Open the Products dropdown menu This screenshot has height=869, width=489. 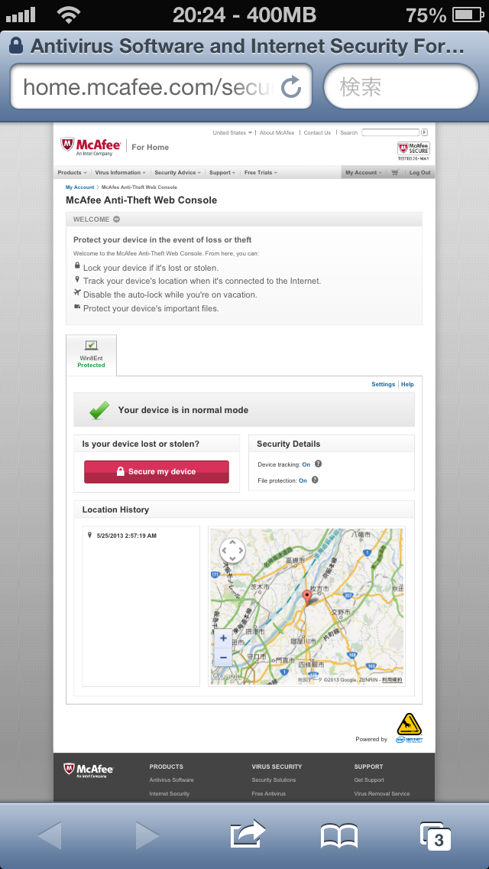pyautogui.click(x=72, y=173)
